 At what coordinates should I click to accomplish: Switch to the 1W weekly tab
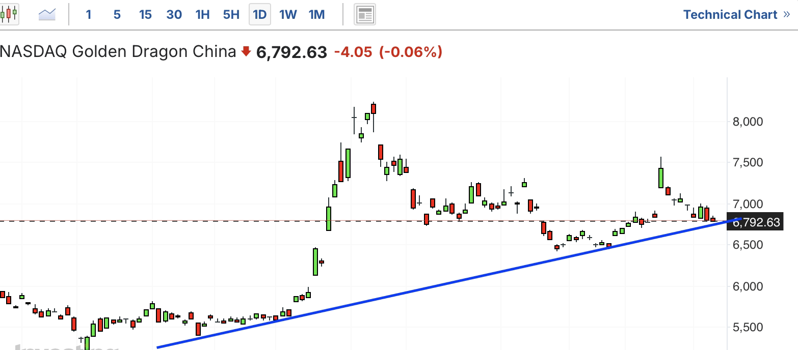pyautogui.click(x=288, y=15)
